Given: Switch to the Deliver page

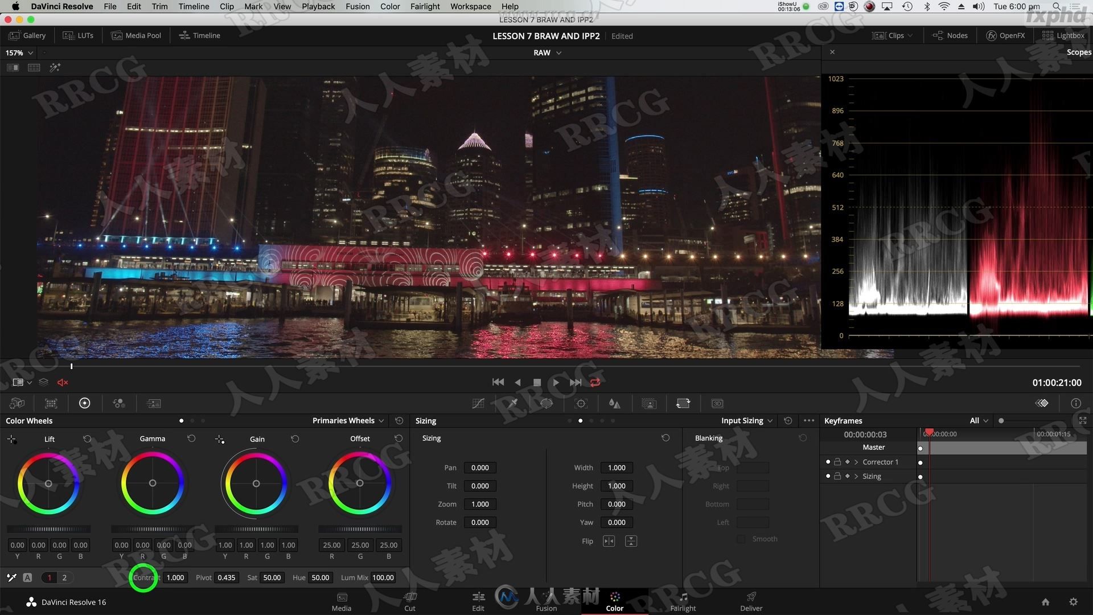Looking at the screenshot, I should click(751, 601).
